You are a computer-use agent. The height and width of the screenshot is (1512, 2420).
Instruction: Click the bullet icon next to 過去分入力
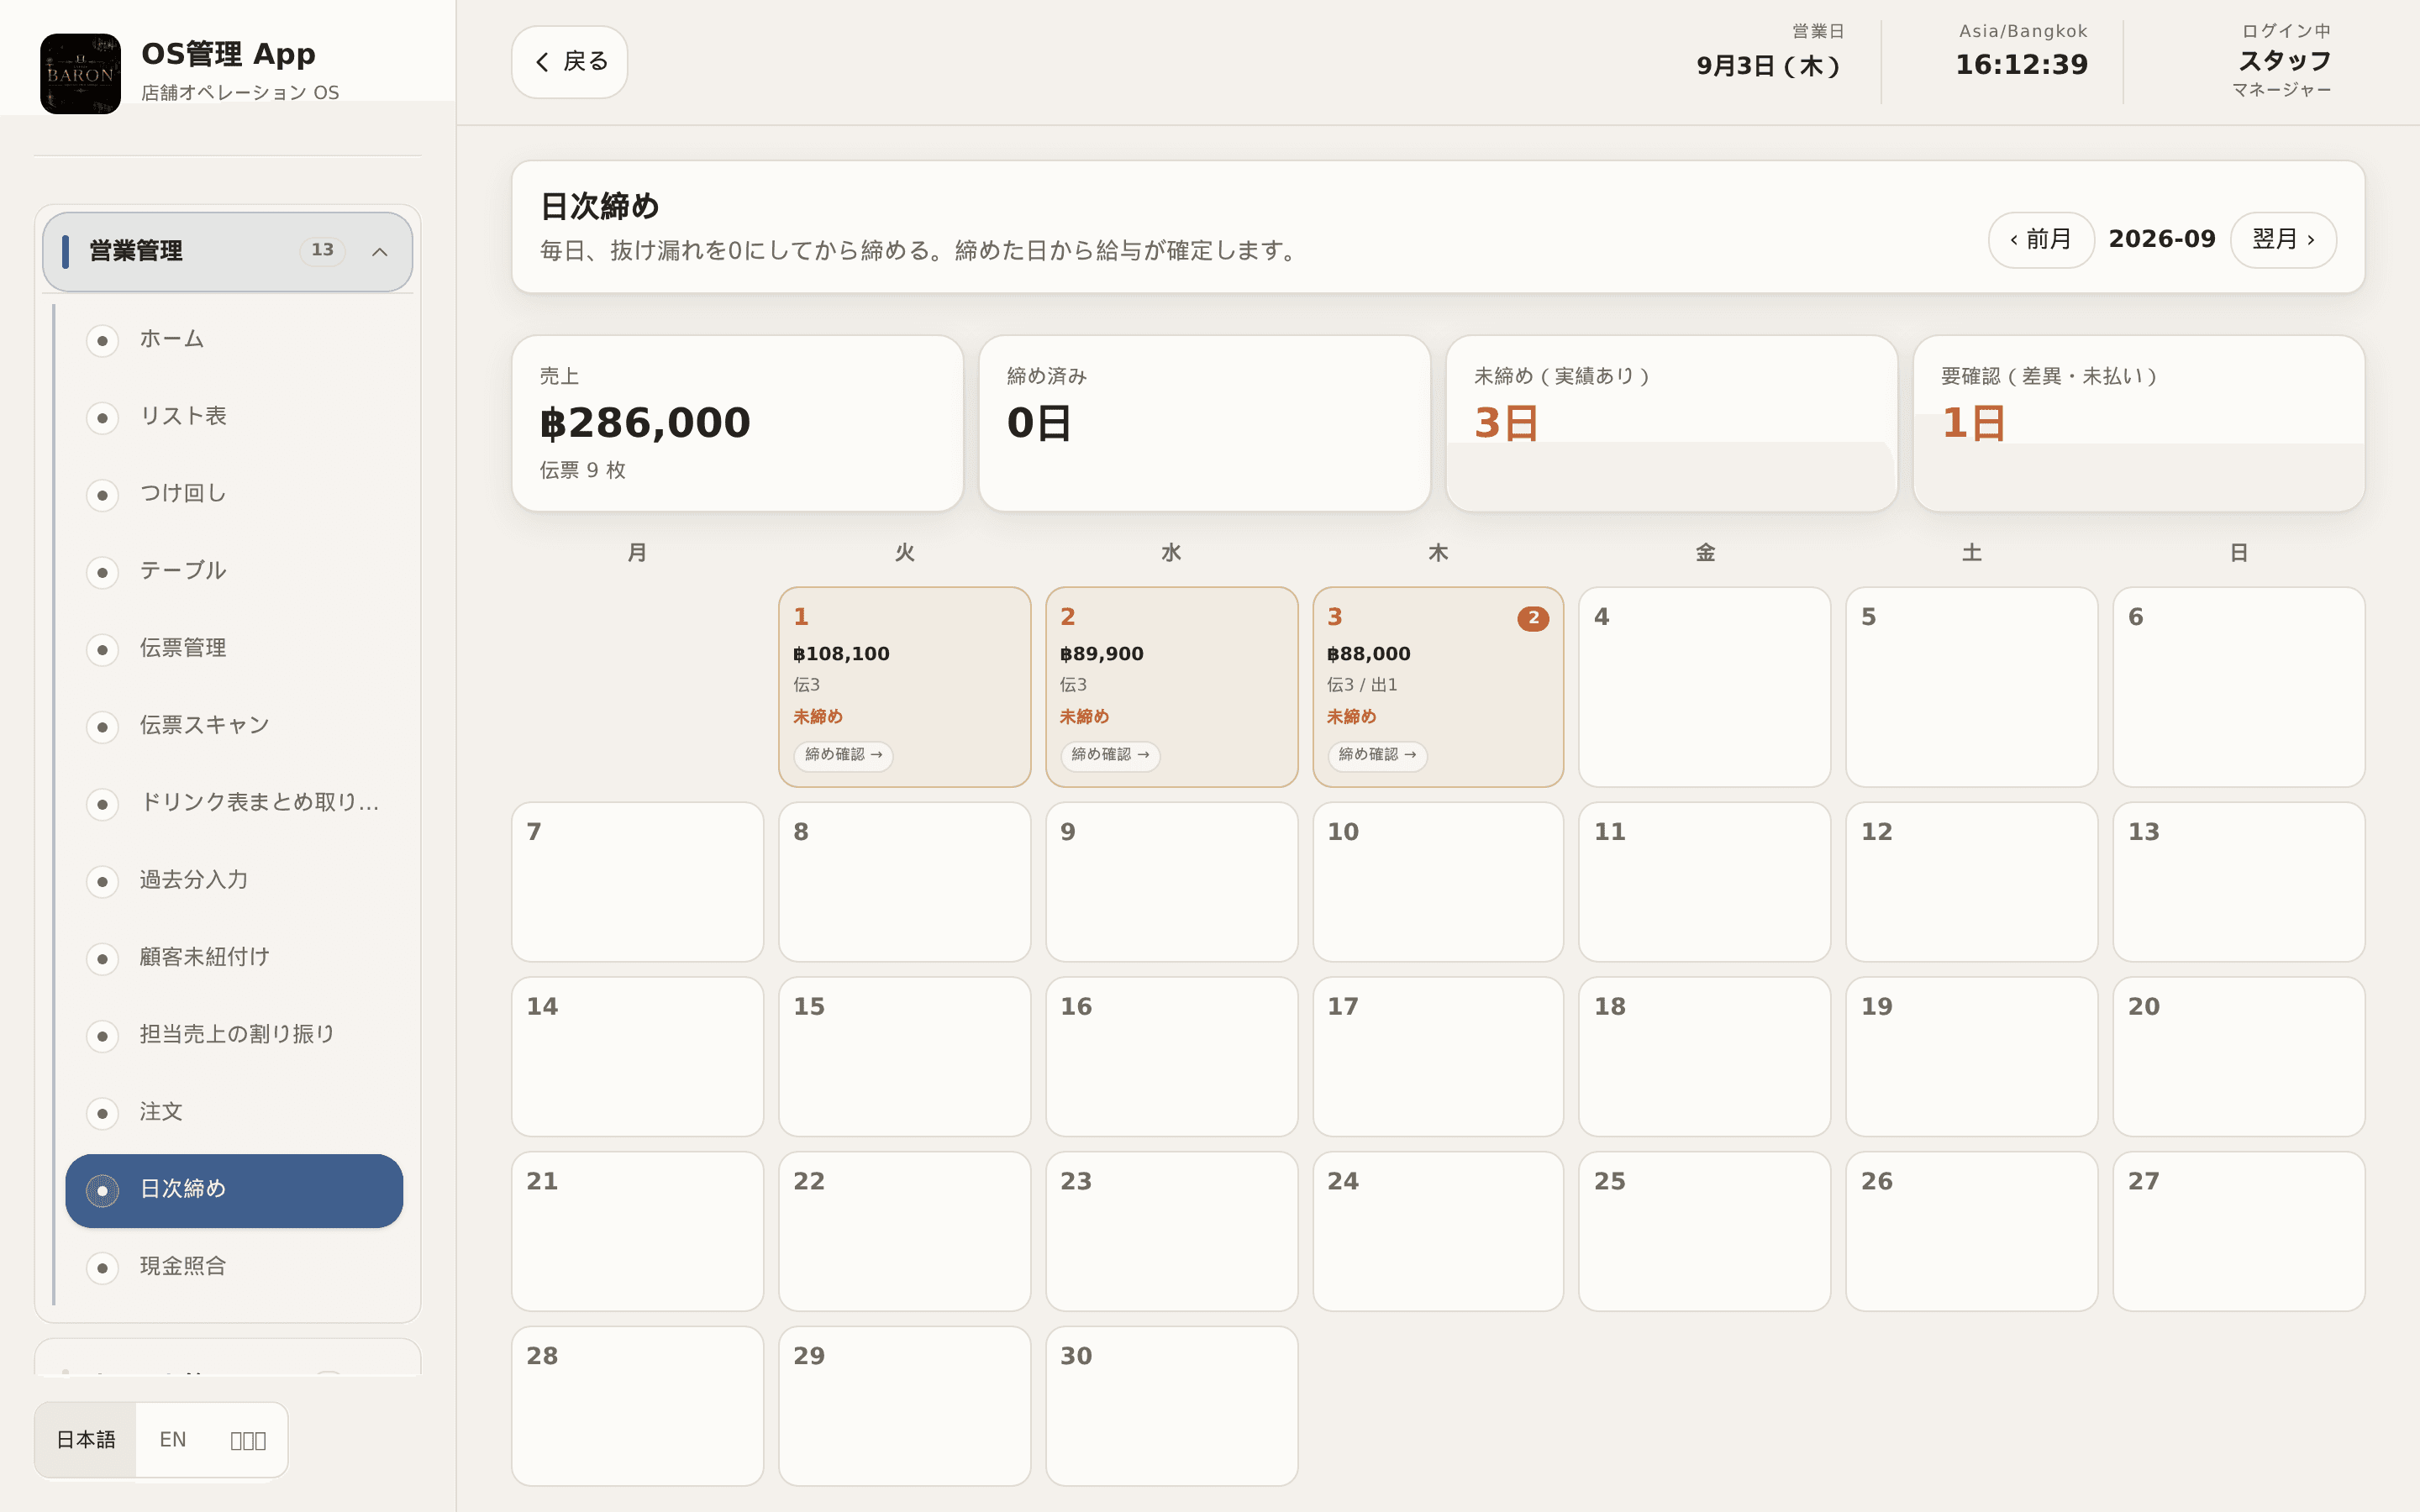pyautogui.click(x=102, y=881)
